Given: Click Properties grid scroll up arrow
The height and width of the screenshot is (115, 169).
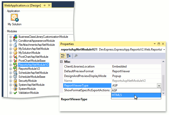Looking at the screenshot, I should (x=163, y=61).
